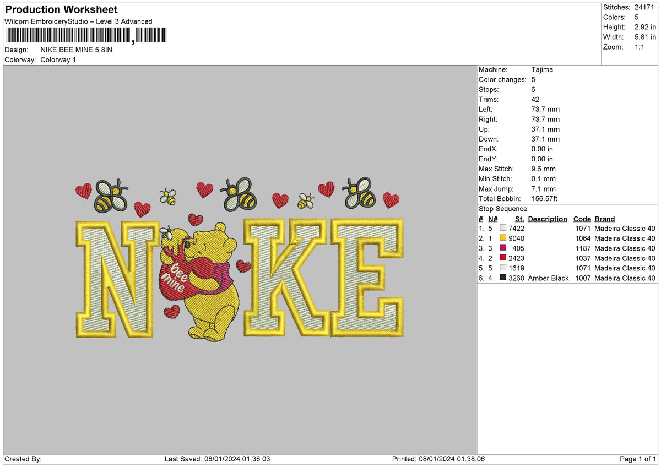Click thread code '1007'

tap(582, 278)
